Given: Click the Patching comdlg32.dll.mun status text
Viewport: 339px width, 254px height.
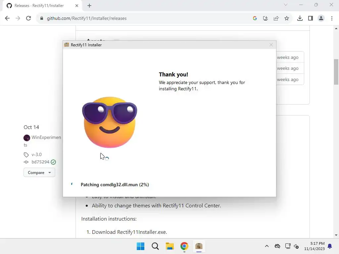Looking at the screenshot, I should pyautogui.click(x=115, y=185).
